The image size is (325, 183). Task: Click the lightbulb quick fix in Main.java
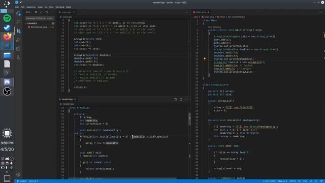205,59
